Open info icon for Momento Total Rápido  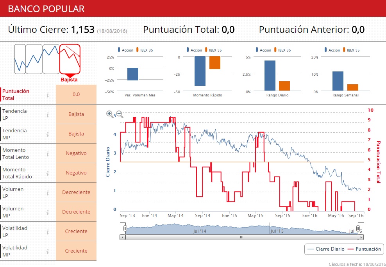[x=48, y=173]
